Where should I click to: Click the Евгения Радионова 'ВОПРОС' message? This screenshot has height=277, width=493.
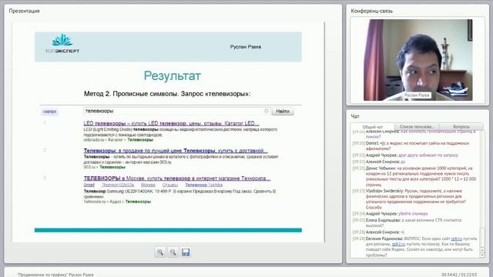click(415, 247)
